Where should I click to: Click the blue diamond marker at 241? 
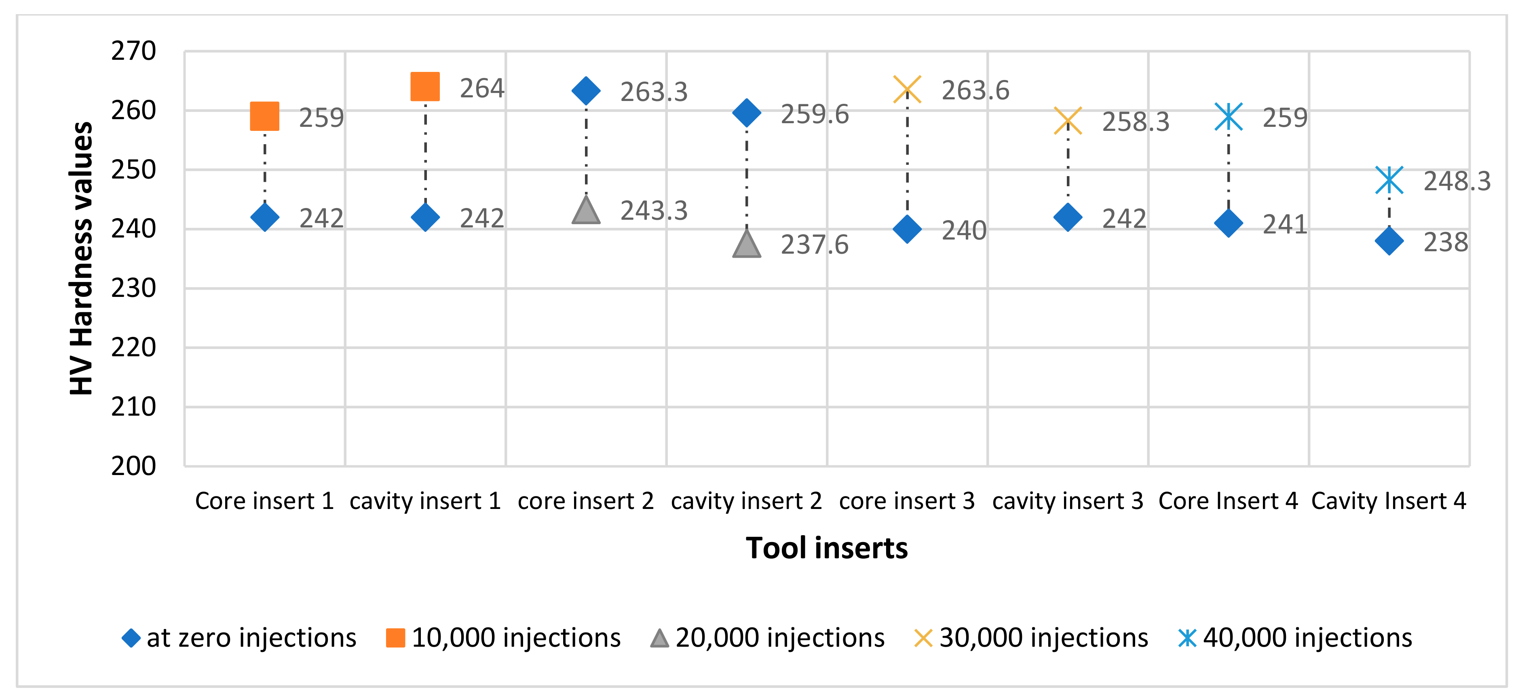[1229, 223]
